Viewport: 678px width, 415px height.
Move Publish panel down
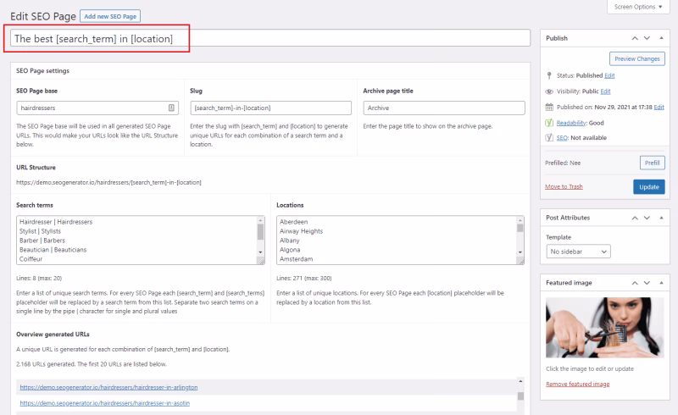click(647, 38)
